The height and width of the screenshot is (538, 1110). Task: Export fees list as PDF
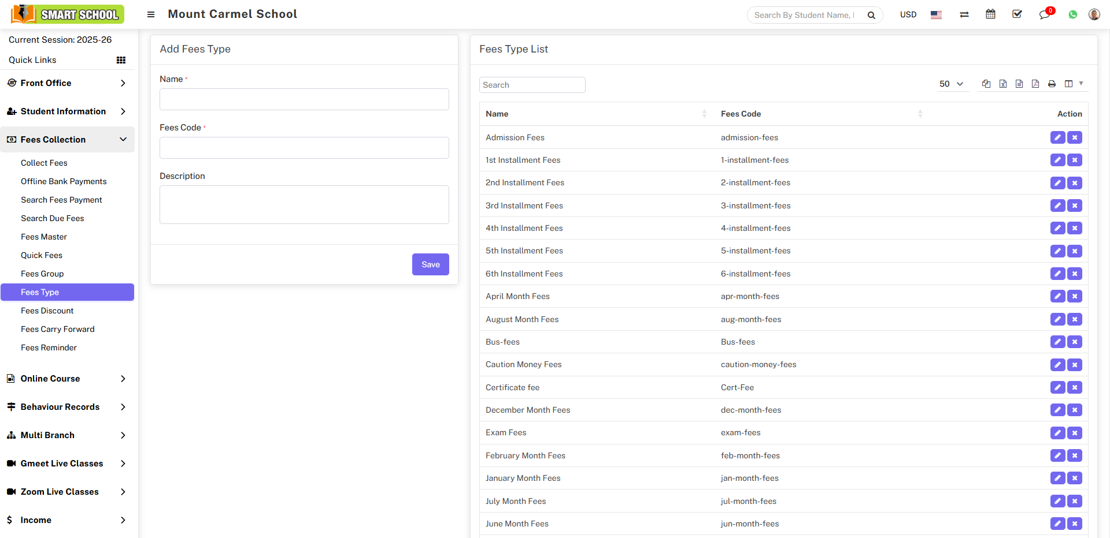point(1035,84)
